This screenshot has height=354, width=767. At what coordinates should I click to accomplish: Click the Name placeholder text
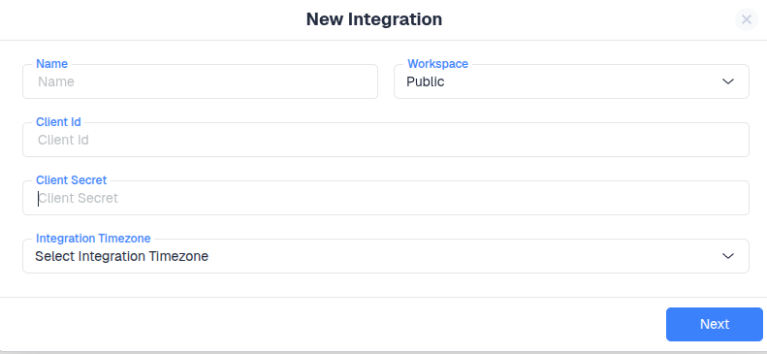(x=56, y=81)
